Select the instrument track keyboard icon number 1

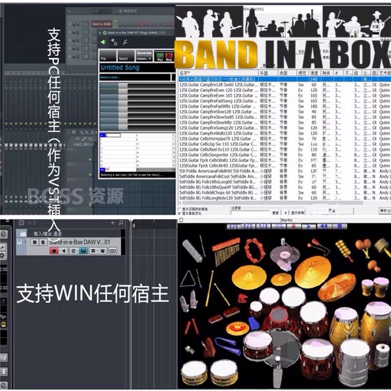pos(20,242)
